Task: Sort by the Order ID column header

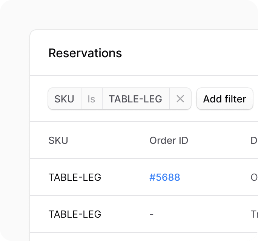Action: (x=169, y=140)
